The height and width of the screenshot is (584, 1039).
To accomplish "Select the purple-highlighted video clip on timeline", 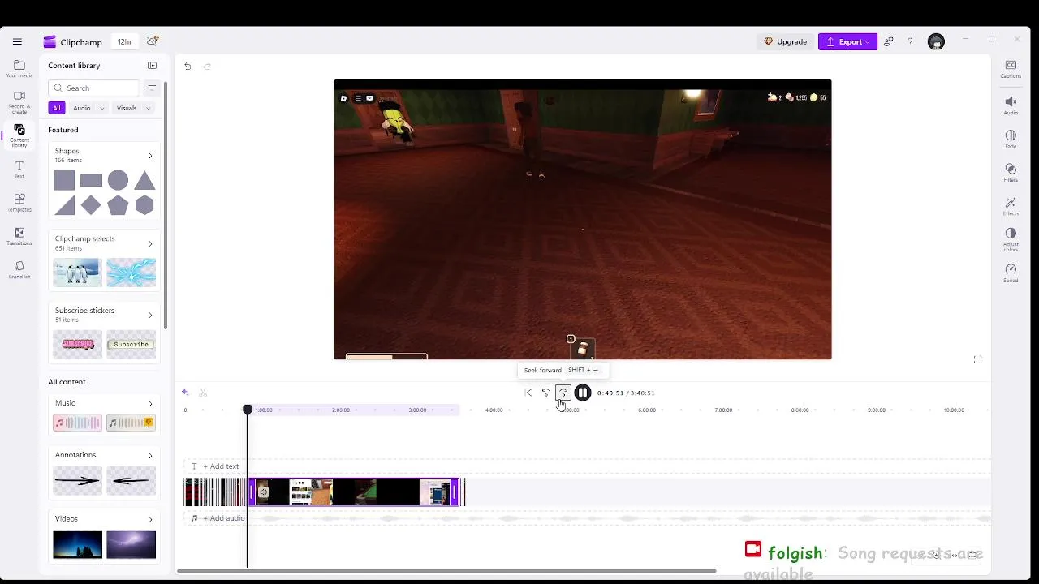I will coord(354,492).
